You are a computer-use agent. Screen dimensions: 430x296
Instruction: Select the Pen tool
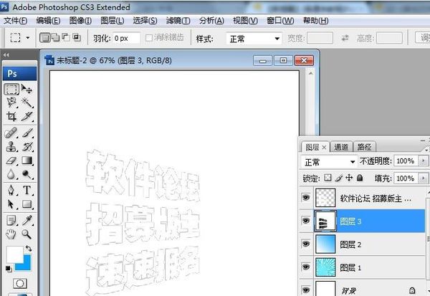[x=11, y=190]
